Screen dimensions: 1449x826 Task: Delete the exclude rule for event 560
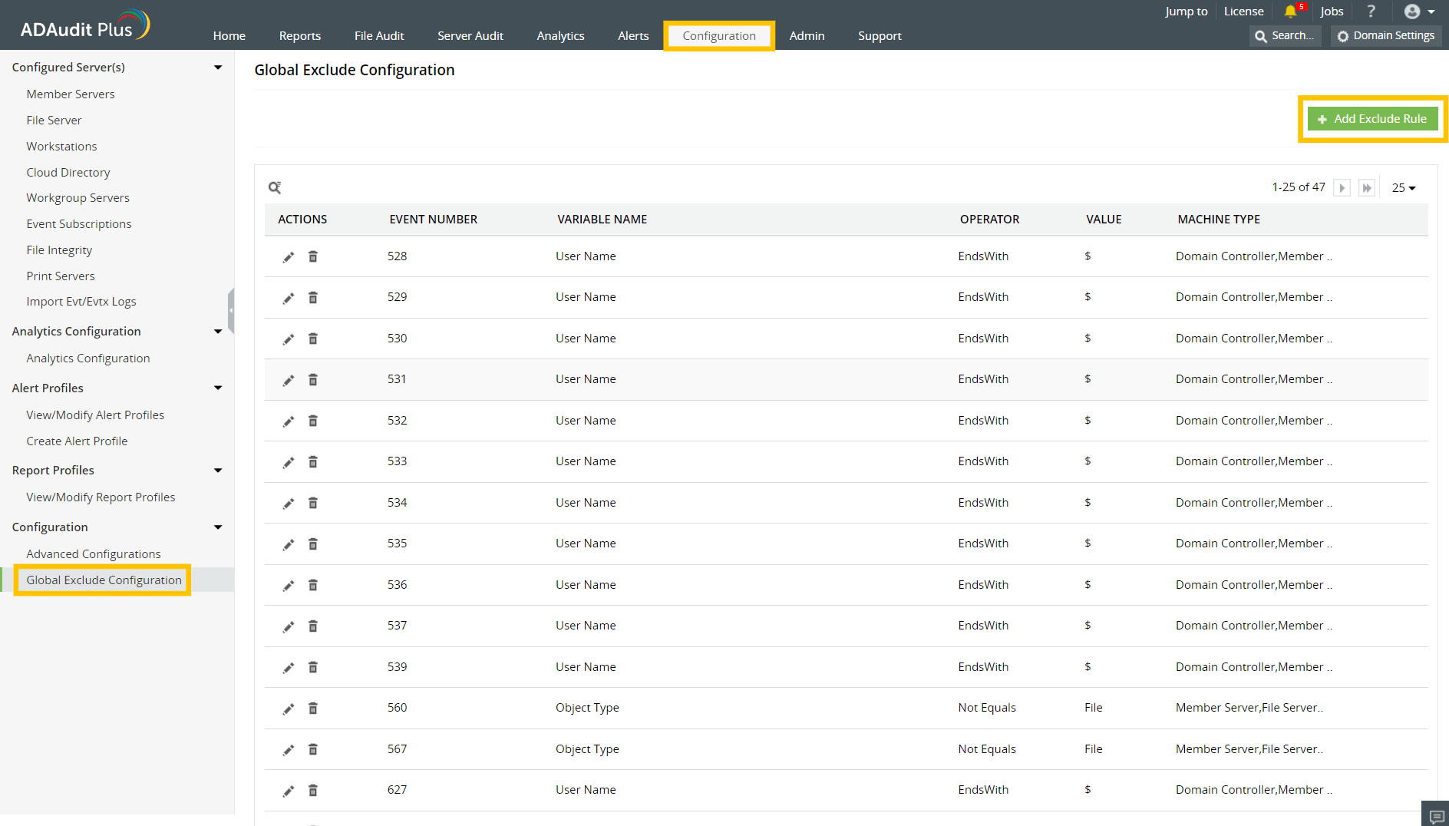click(x=313, y=708)
